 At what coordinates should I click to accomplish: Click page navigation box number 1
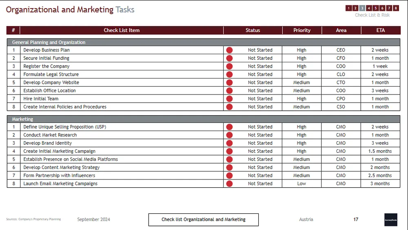point(348,8)
